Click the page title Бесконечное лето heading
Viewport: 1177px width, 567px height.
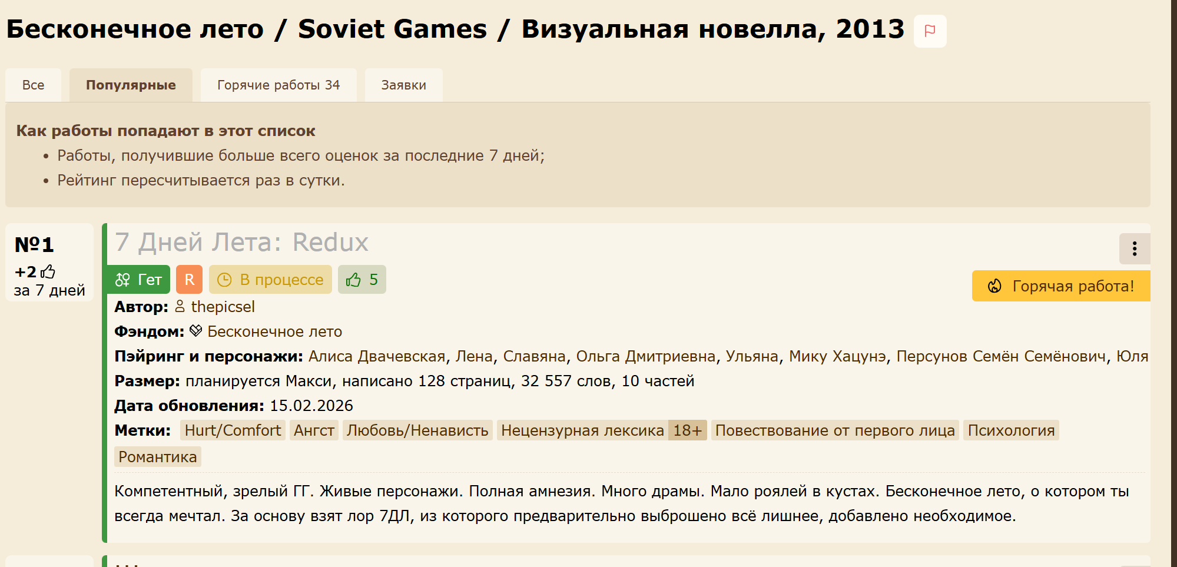(455, 29)
